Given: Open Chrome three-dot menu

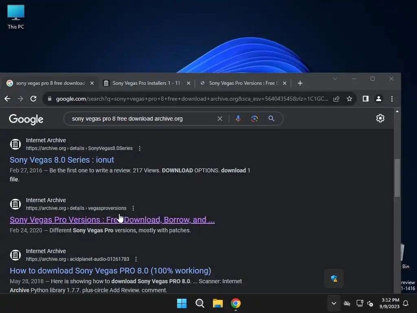Looking at the screenshot, I should coord(392,99).
